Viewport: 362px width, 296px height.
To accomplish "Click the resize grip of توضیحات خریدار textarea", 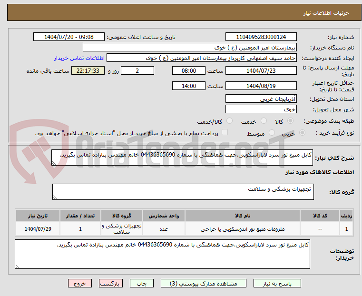I will 17,266.
